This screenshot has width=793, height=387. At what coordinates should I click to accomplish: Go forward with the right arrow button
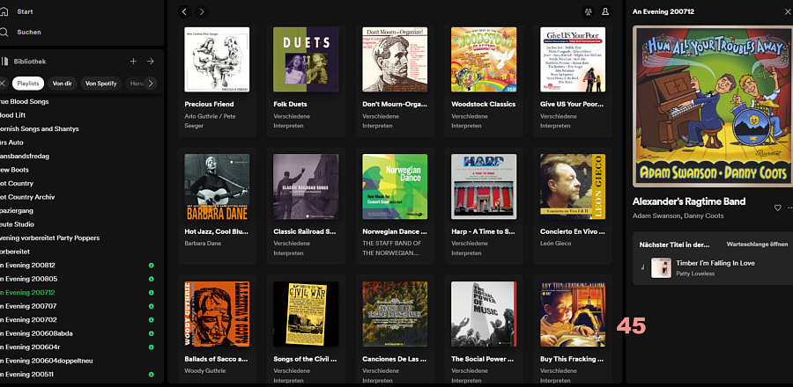point(202,11)
